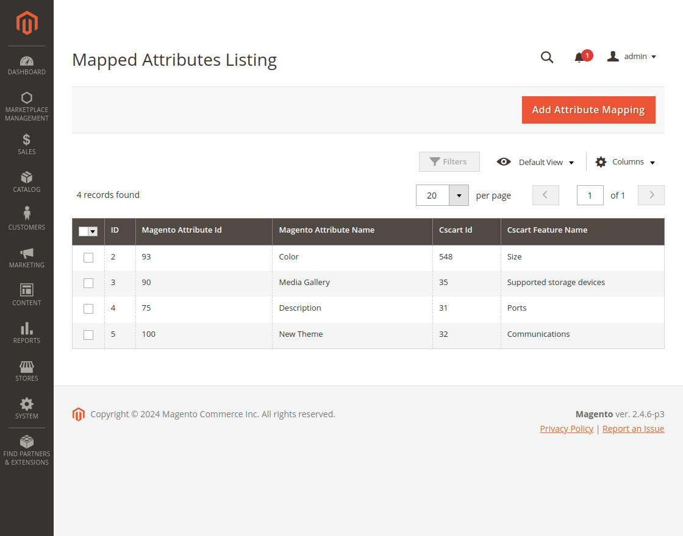Viewport: 683px width, 536px height.
Task: Open the Marketing megaphone icon
Action: click(x=27, y=253)
